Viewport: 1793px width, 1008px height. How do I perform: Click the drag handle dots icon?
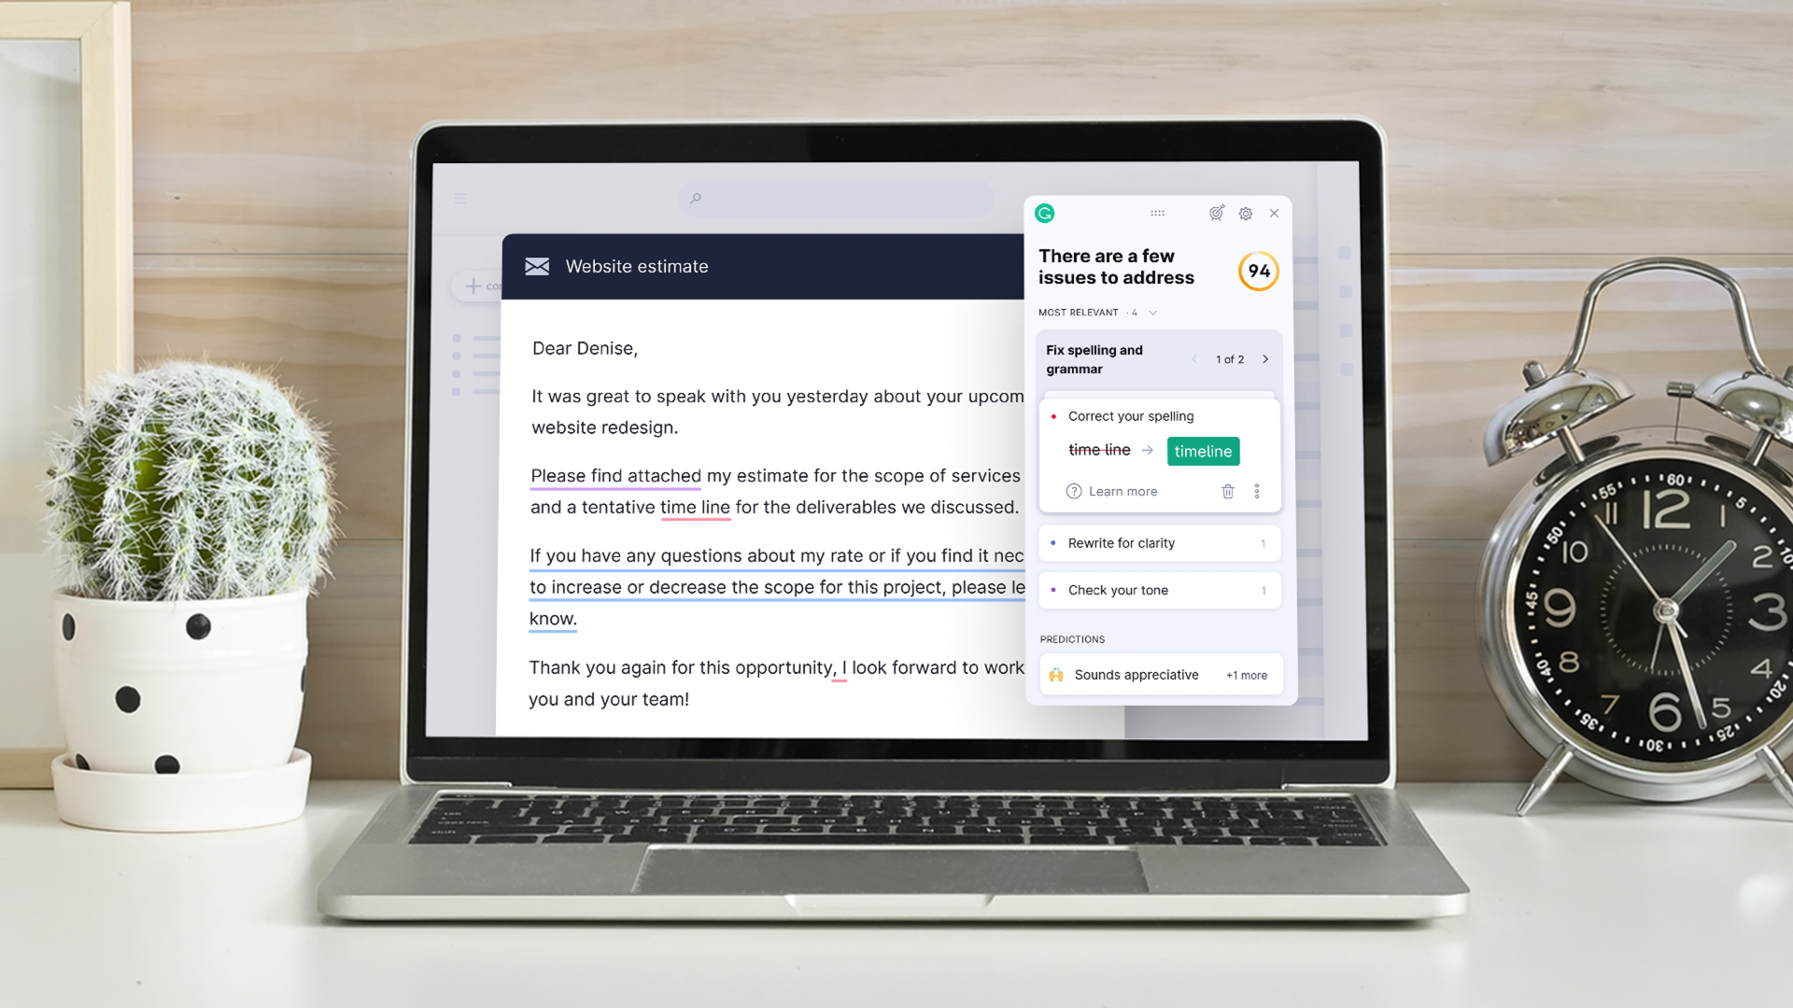pos(1156,212)
